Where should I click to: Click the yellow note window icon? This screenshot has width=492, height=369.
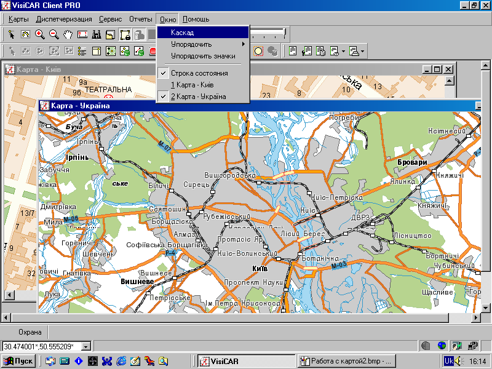[x=97, y=51]
